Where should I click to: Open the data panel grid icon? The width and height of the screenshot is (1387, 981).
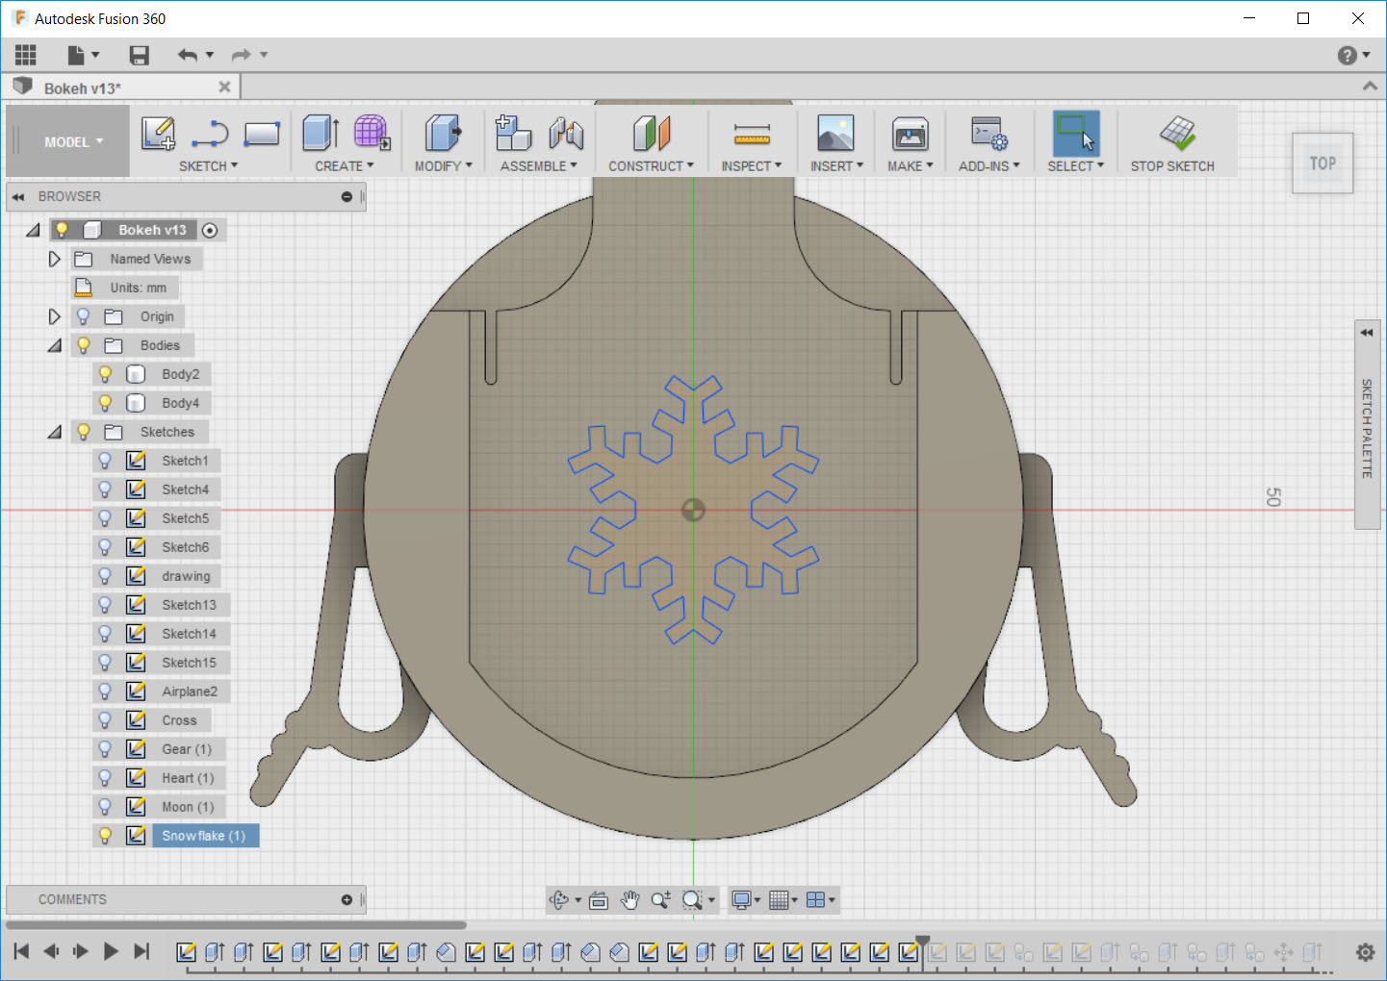coord(26,55)
